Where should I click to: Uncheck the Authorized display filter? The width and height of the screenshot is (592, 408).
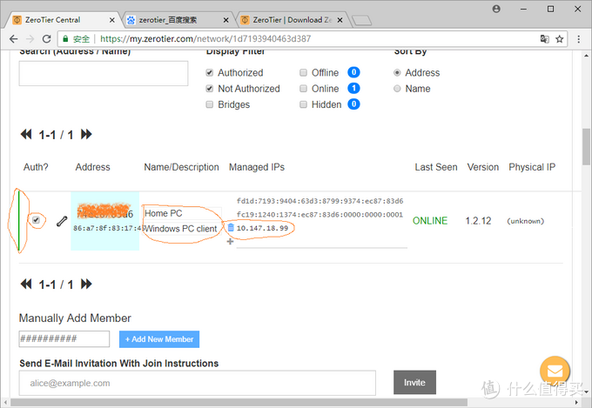tap(210, 72)
